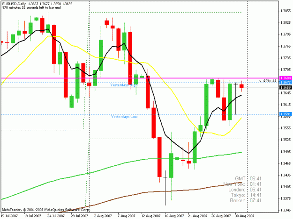Click the GMT 06:41 clock entry

point(248,179)
